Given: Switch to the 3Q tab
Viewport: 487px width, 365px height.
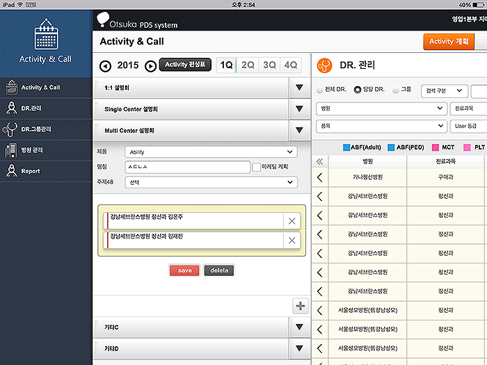Looking at the screenshot, I should [269, 65].
